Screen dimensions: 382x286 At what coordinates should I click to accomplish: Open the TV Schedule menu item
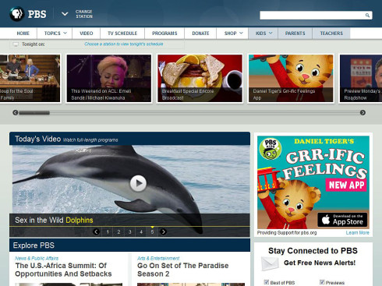coord(122,34)
